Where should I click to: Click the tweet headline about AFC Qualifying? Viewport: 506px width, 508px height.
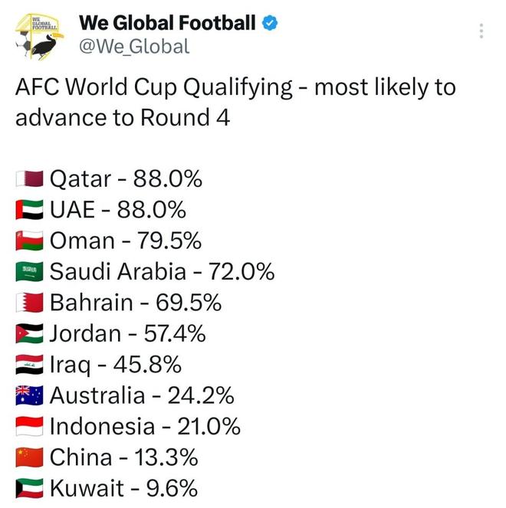tap(235, 102)
